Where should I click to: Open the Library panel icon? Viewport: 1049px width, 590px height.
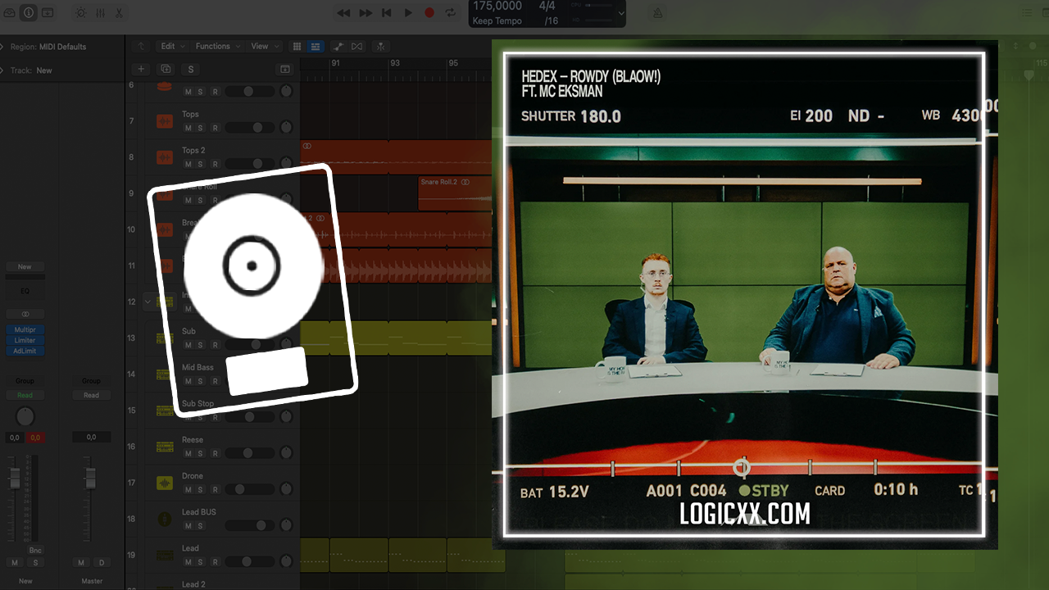[x=10, y=12]
